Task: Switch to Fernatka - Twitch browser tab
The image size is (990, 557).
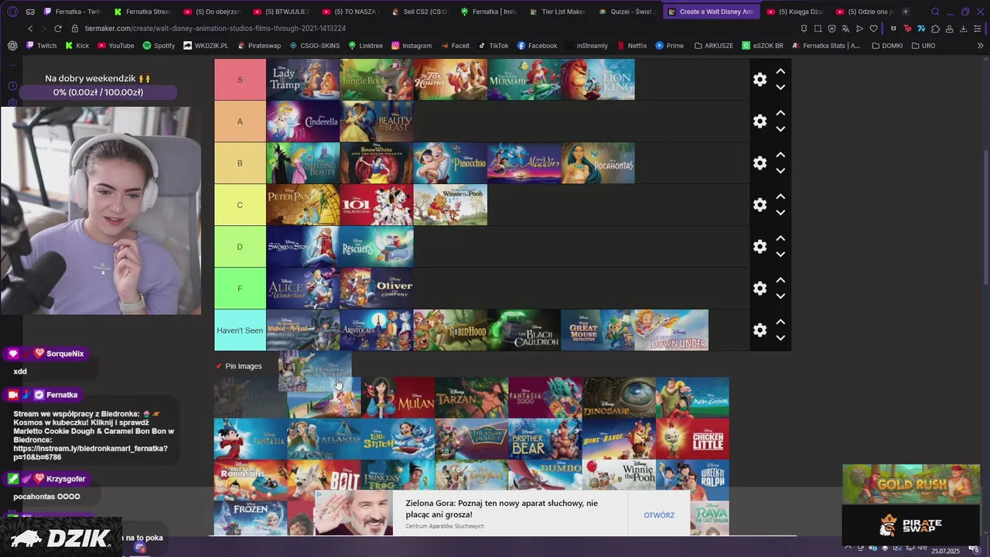Action: coord(73,12)
